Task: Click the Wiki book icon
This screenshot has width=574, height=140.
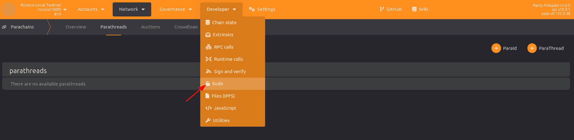Action: tap(414, 9)
